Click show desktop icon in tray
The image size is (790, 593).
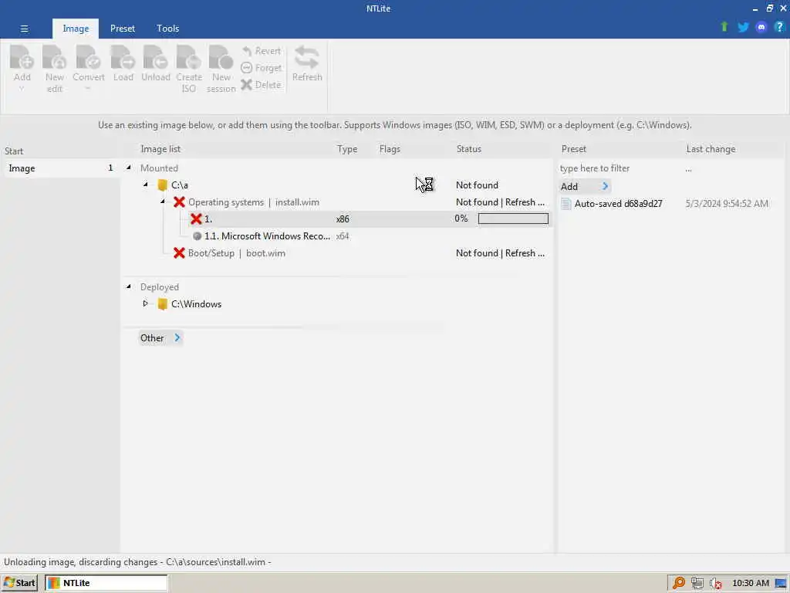point(781,584)
